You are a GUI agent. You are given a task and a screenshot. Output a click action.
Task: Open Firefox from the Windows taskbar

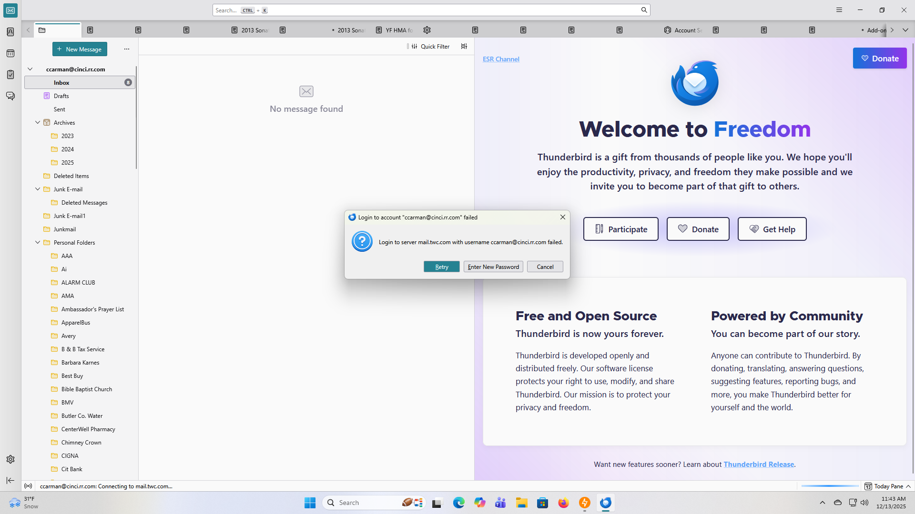[x=563, y=503]
